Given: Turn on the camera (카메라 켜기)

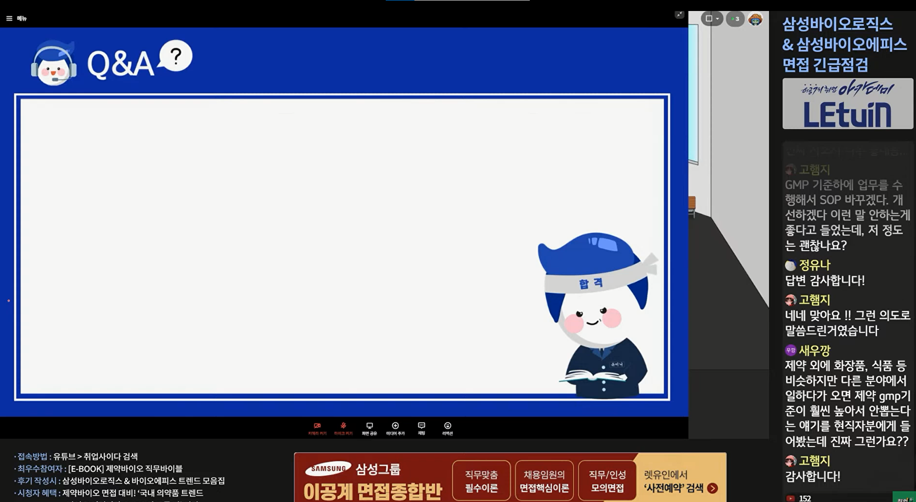Looking at the screenshot, I should (x=317, y=428).
